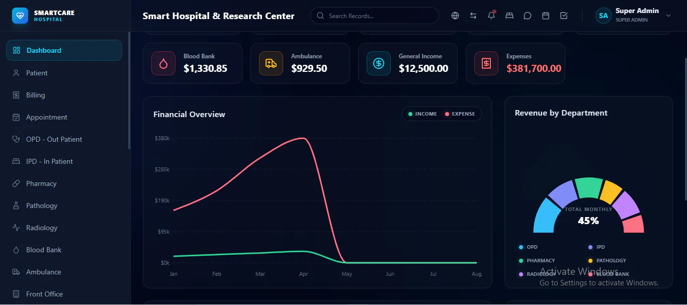Click the Pathology flask sidebar icon
Screen dimensions: 687x305
[x=16, y=206]
